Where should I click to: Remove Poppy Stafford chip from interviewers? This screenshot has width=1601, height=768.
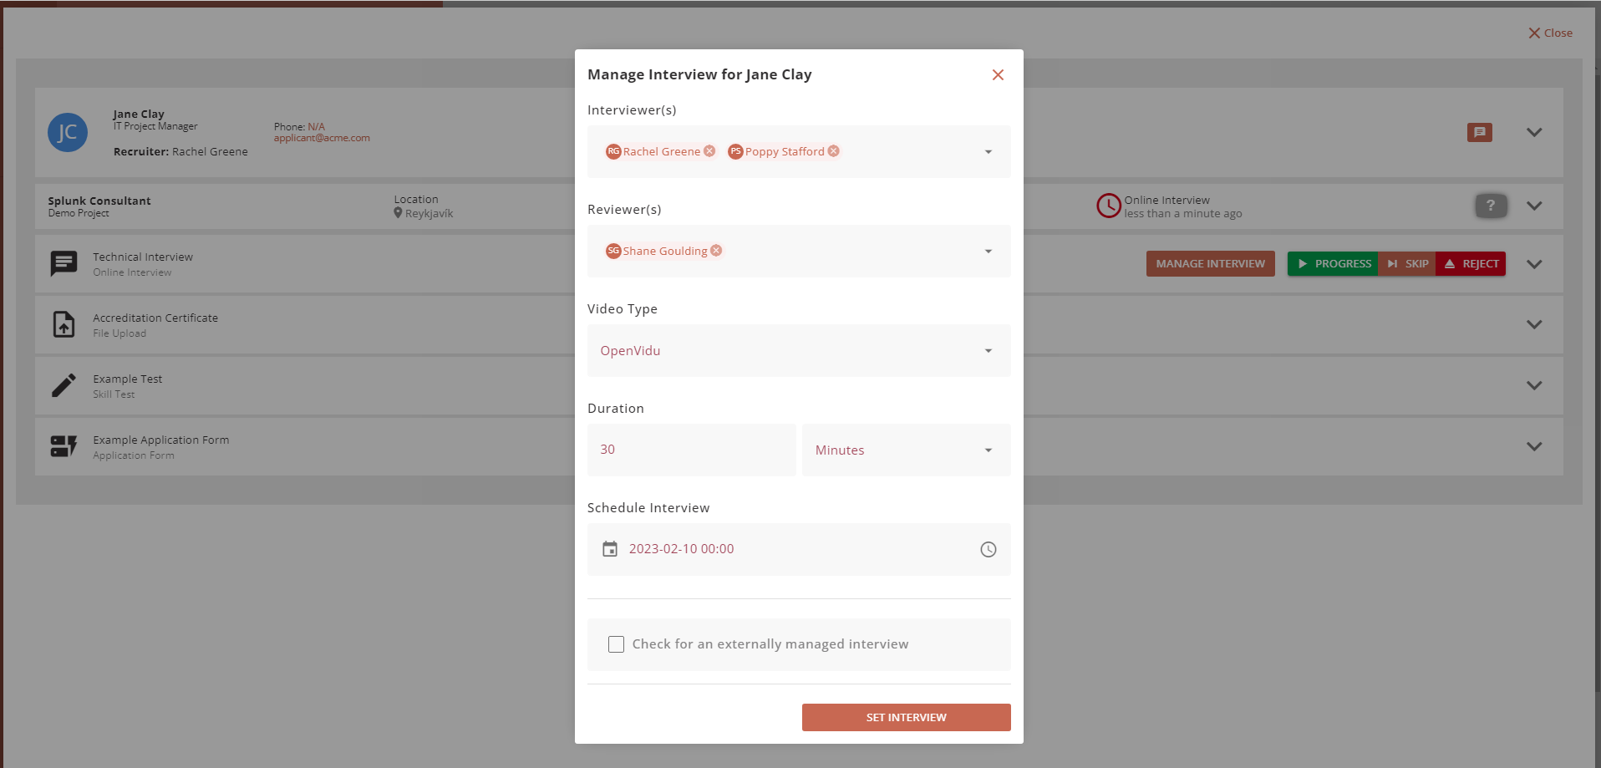[x=833, y=151]
